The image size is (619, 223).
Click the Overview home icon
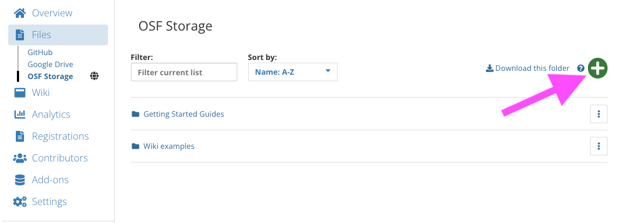click(x=20, y=13)
